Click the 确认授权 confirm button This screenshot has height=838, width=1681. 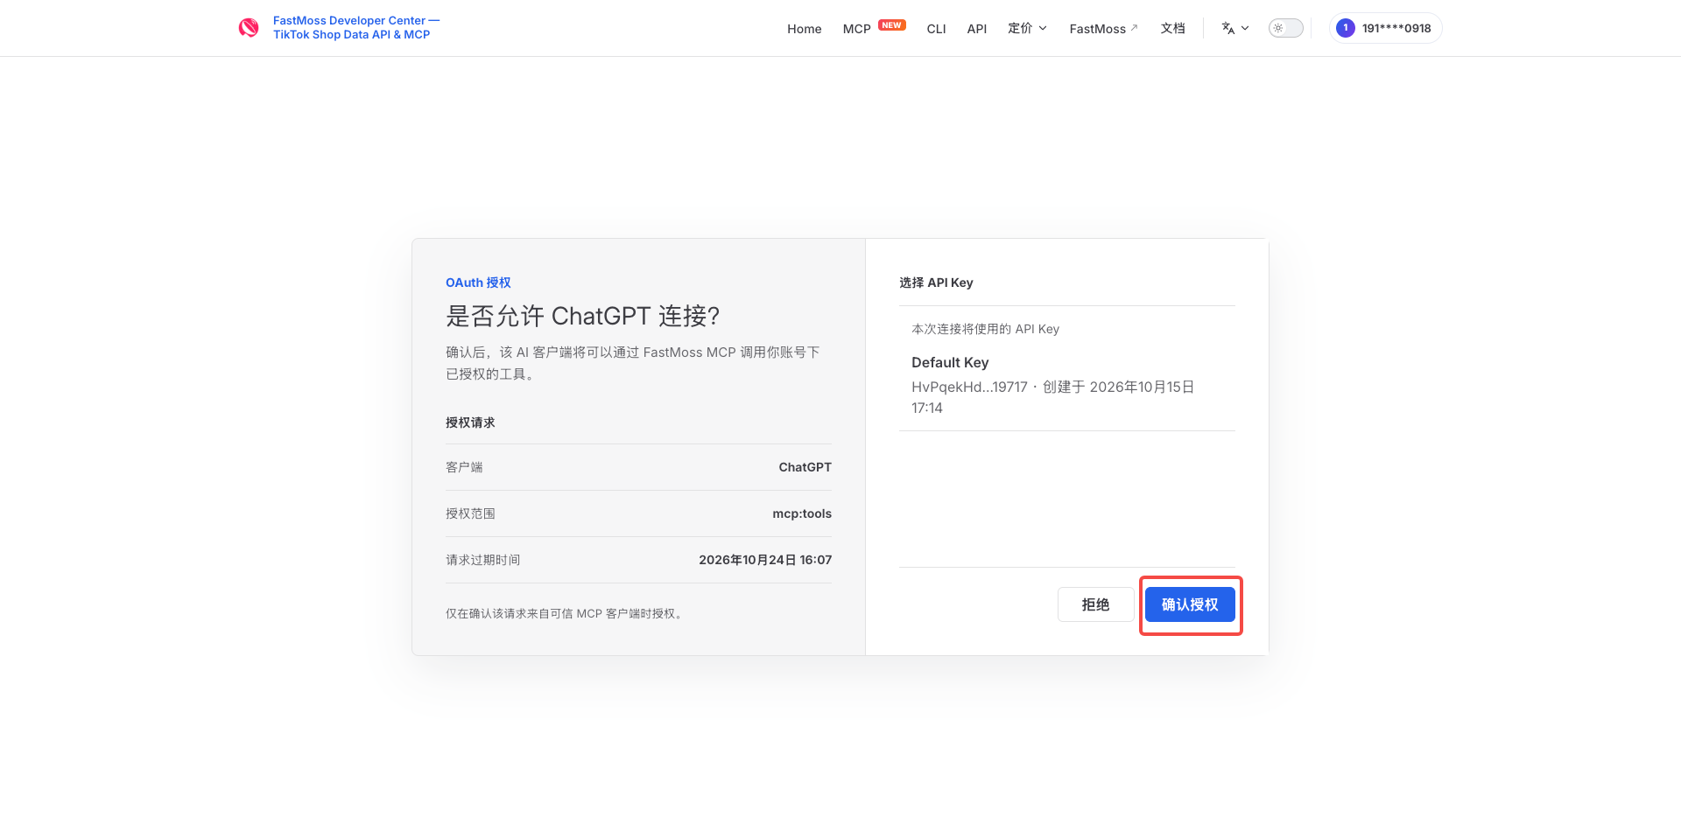1190,604
